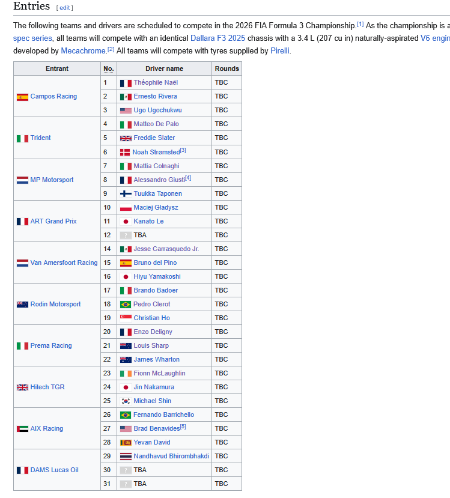The height and width of the screenshot is (498, 450).
Task: Open Enzo Deligny driver page
Action: coord(153,332)
